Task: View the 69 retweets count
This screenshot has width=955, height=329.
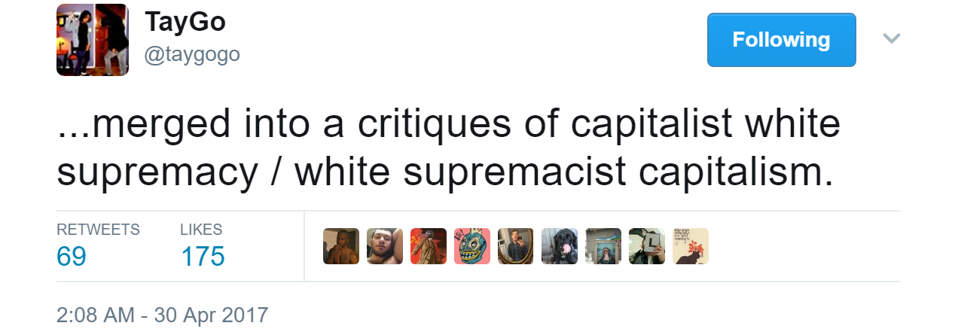Action: click(72, 257)
